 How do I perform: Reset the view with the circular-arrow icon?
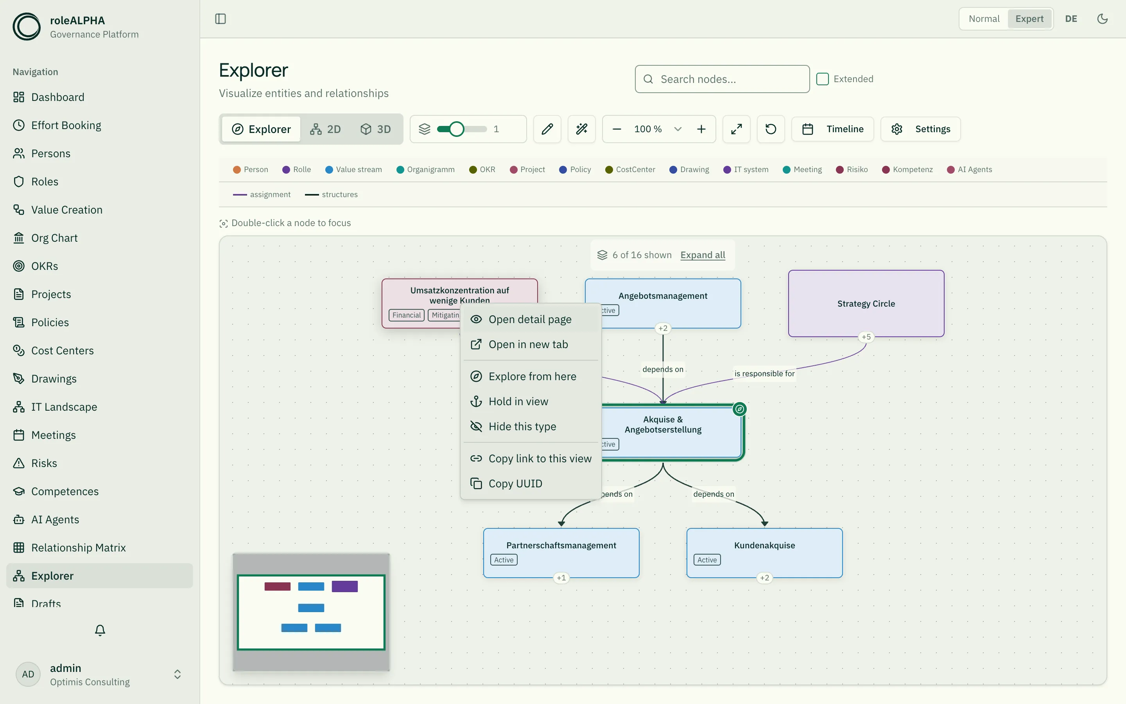pyautogui.click(x=771, y=129)
